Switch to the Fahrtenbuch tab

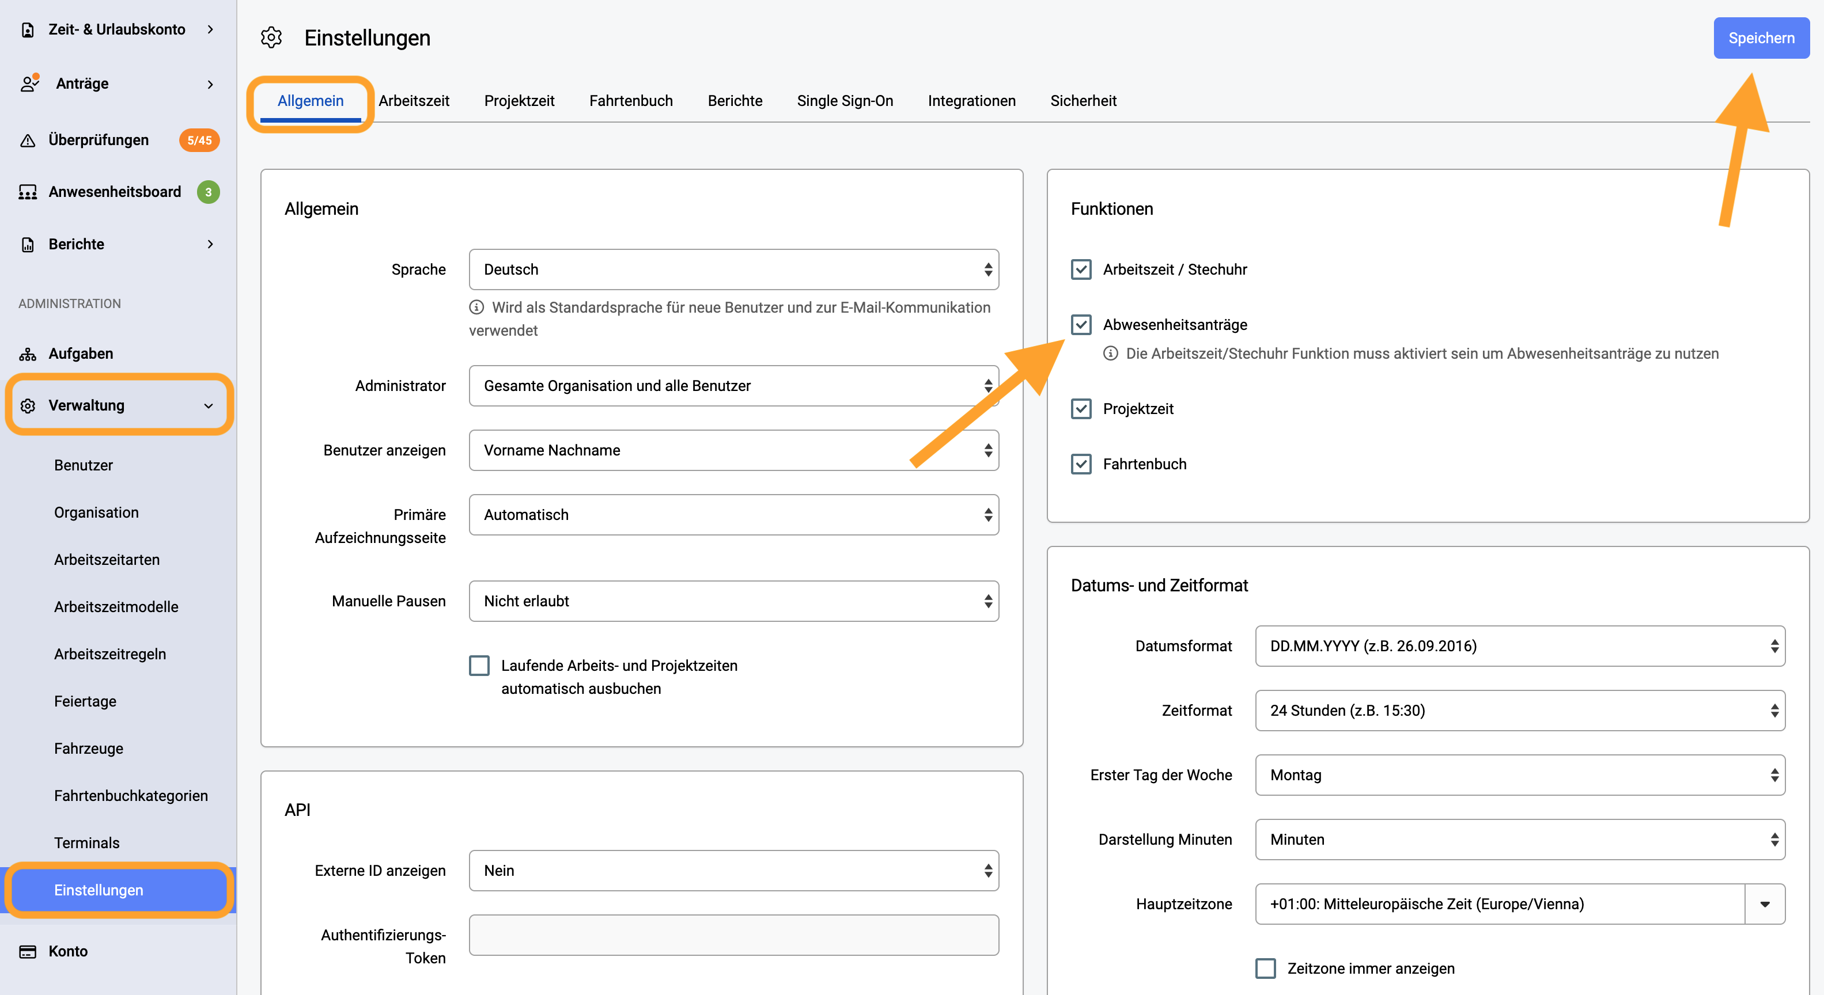pyautogui.click(x=631, y=101)
